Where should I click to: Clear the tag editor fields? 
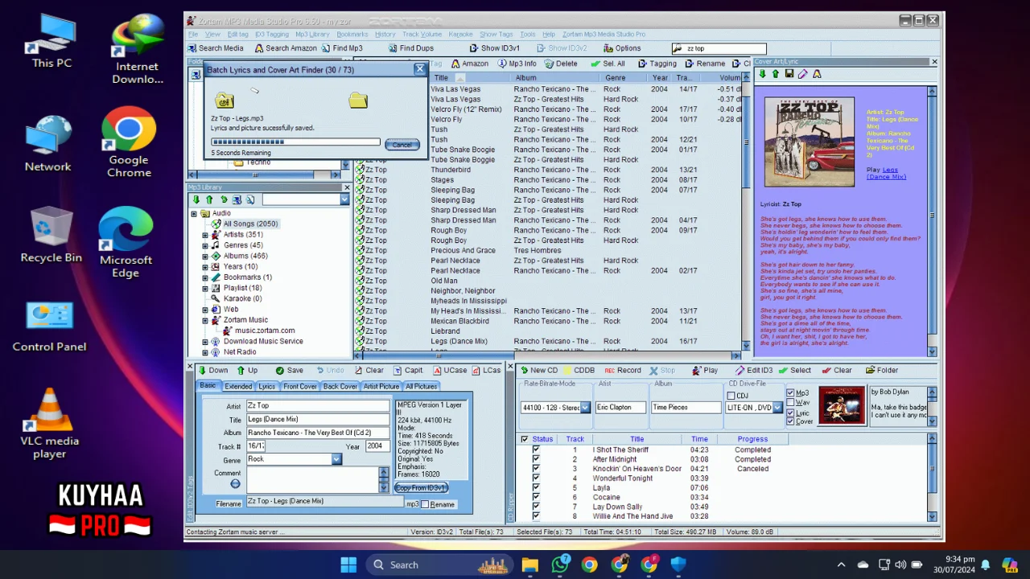[369, 371]
